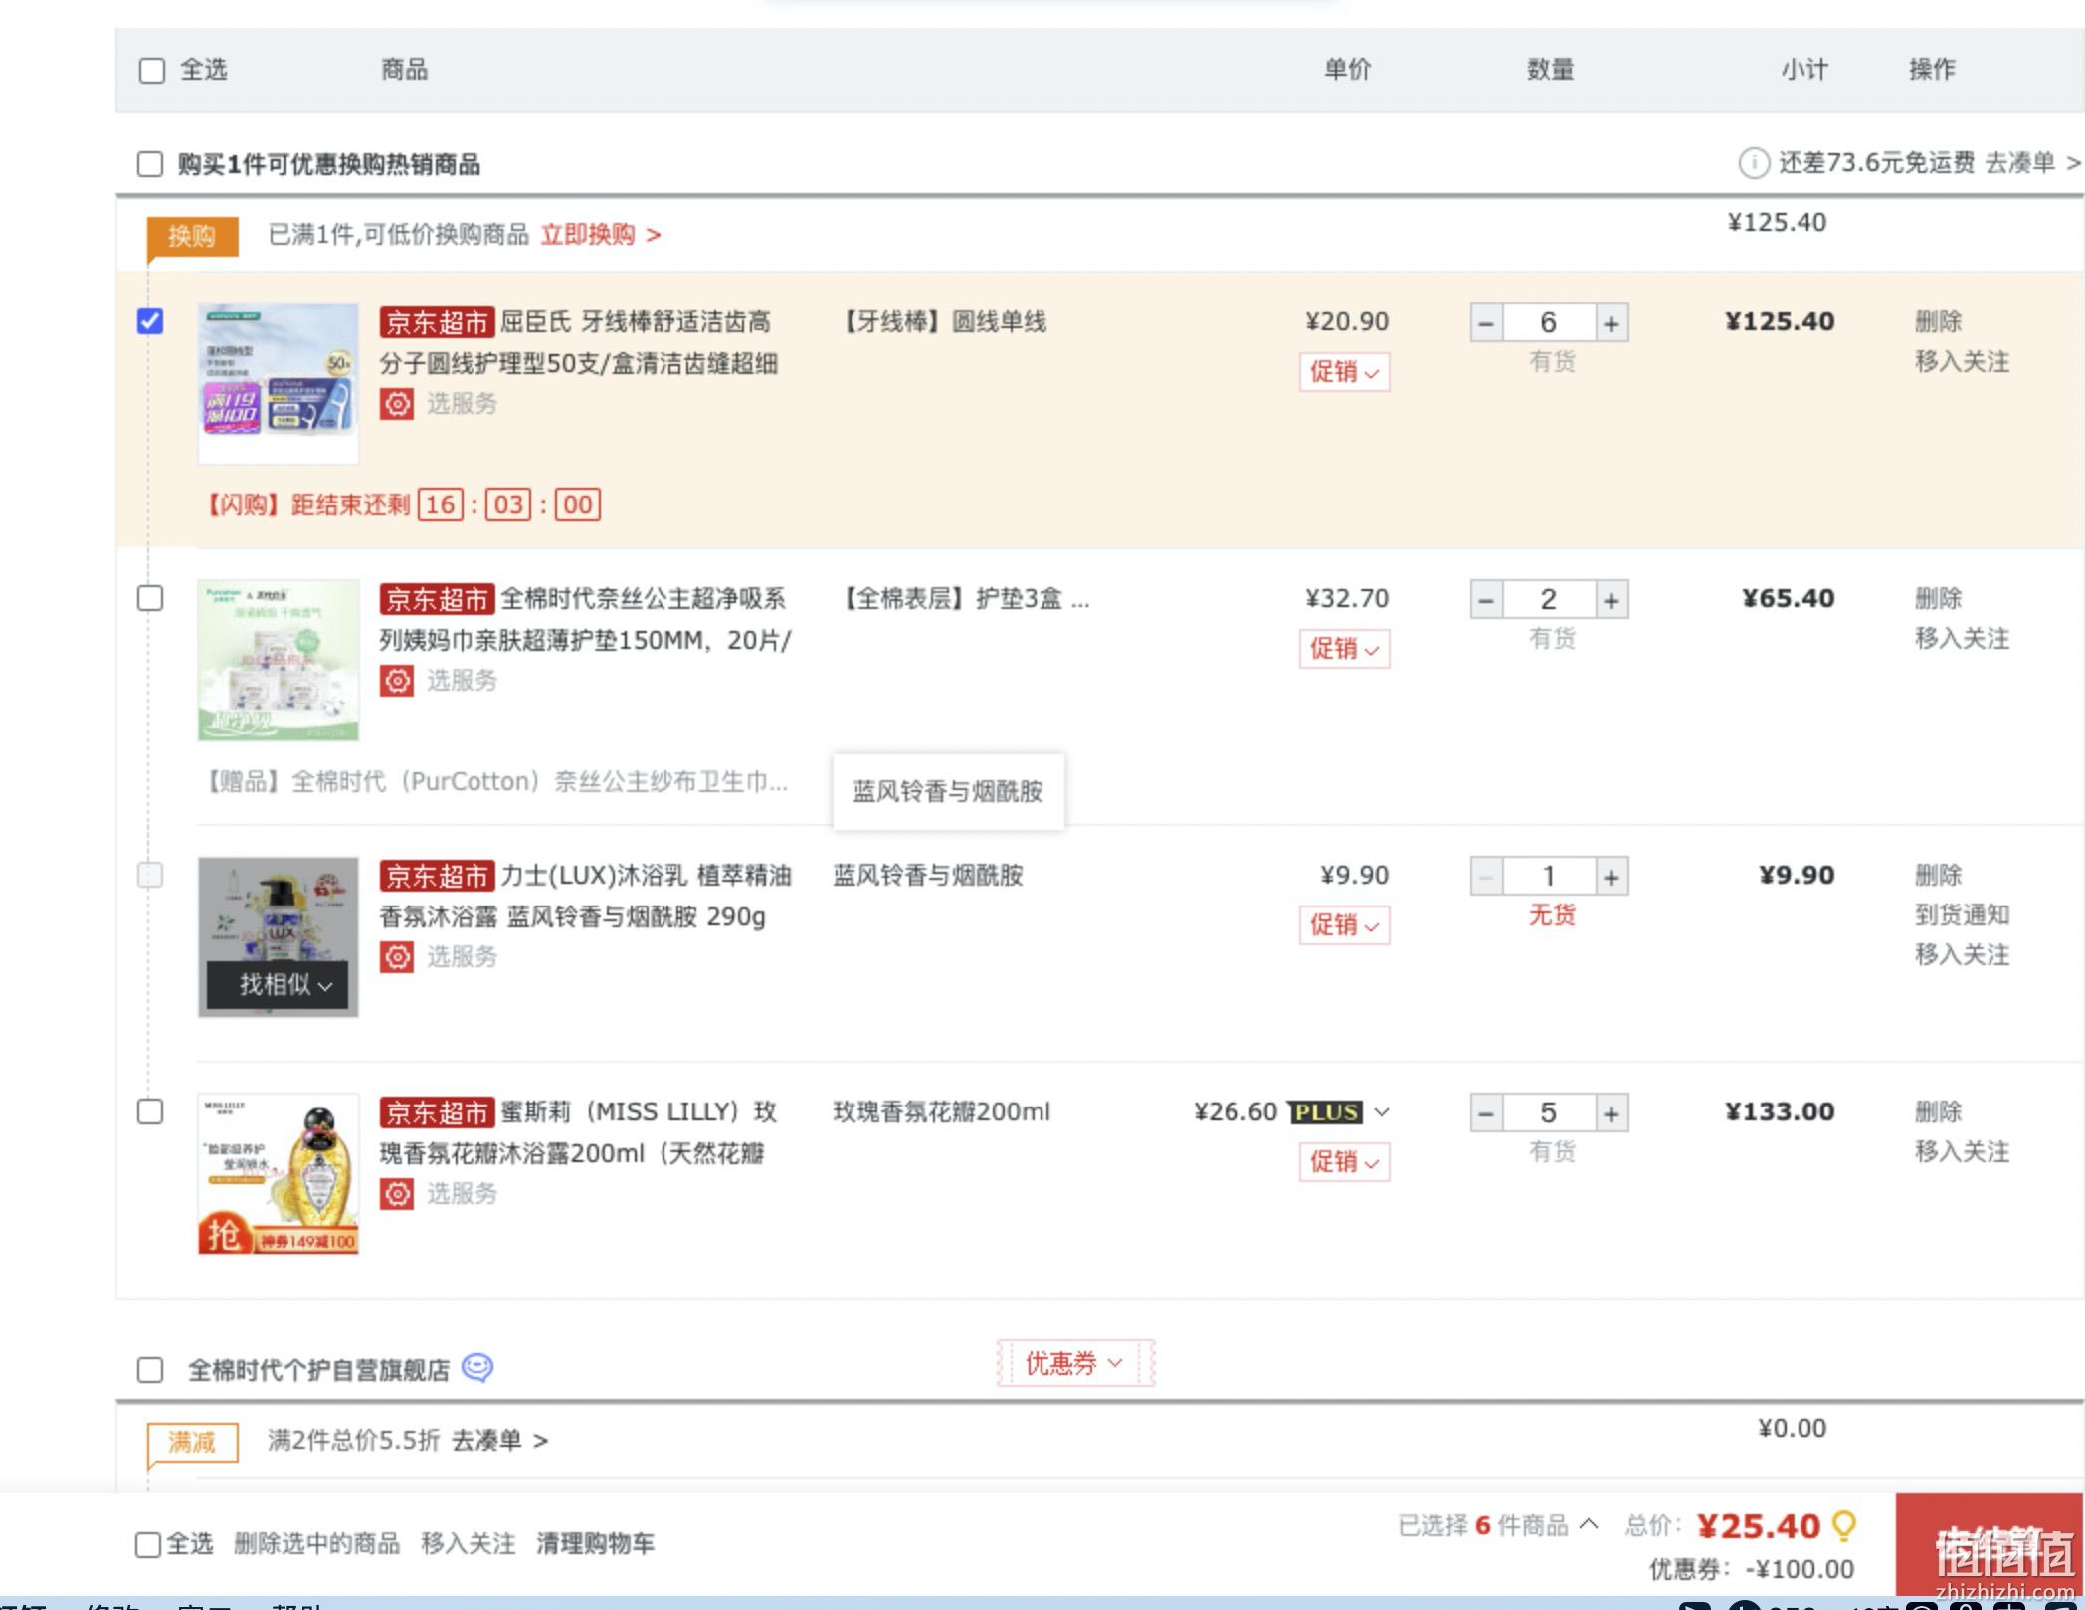Image resolution: width=2085 pixels, height=1610 pixels.
Task: Click 去凑单 next to free shipping notice
Action: coord(2032,163)
